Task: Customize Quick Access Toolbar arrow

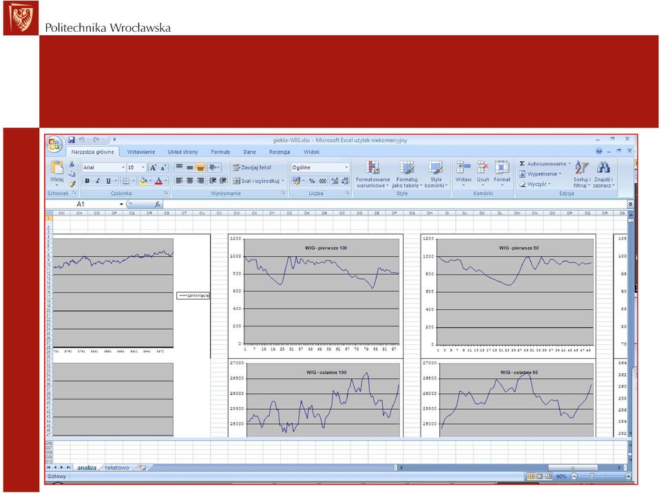Action: 114,140
